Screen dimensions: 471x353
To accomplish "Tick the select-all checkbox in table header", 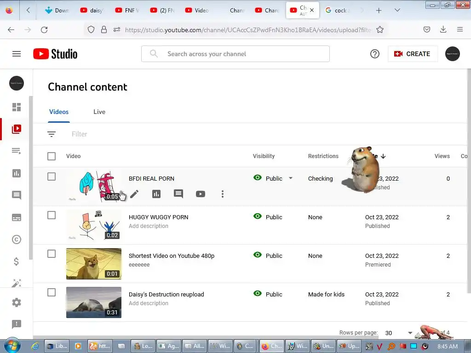I will pyautogui.click(x=52, y=156).
